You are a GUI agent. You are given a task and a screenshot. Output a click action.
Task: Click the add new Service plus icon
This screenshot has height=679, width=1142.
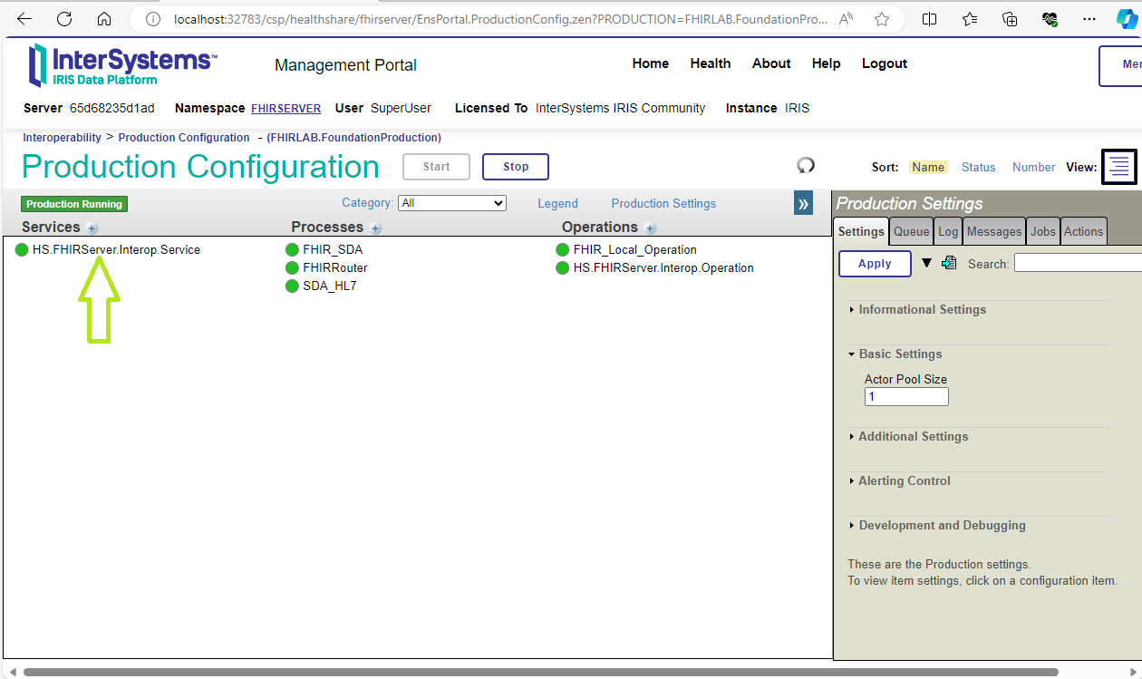point(92,228)
